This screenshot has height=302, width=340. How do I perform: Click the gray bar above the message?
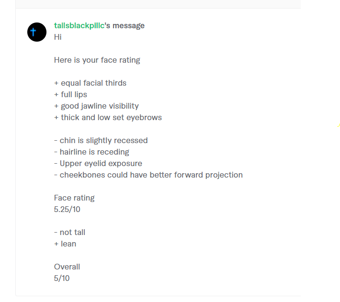(x=158, y=4)
